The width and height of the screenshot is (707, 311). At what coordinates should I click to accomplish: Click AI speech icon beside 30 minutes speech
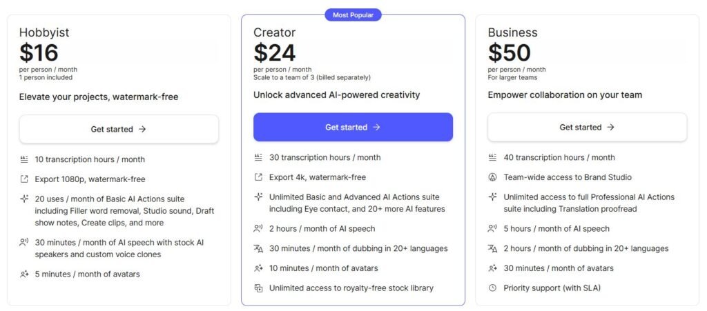pyautogui.click(x=24, y=242)
